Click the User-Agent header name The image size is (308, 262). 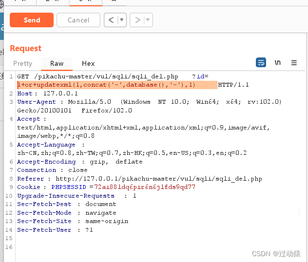37,102
